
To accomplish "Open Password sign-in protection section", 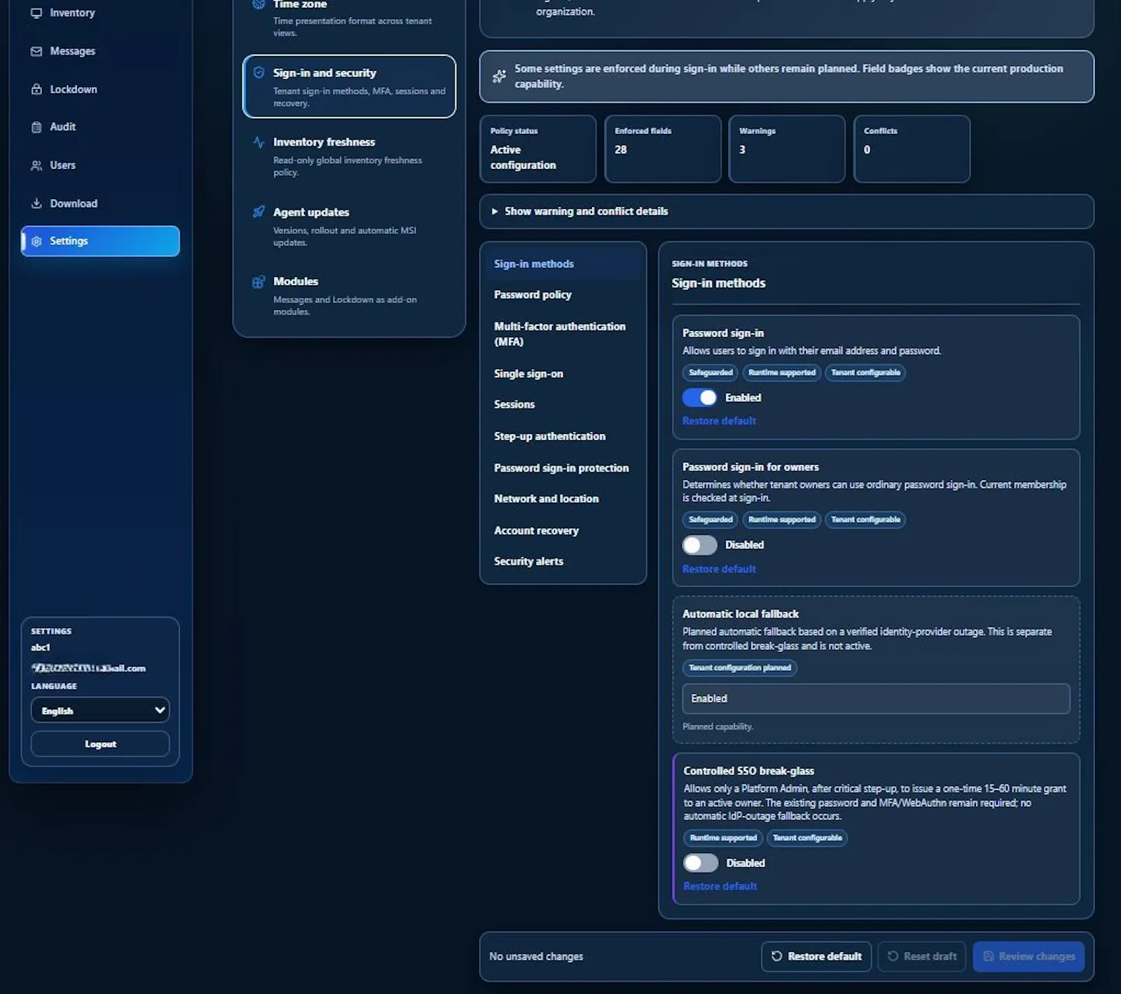I will pos(563,468).
